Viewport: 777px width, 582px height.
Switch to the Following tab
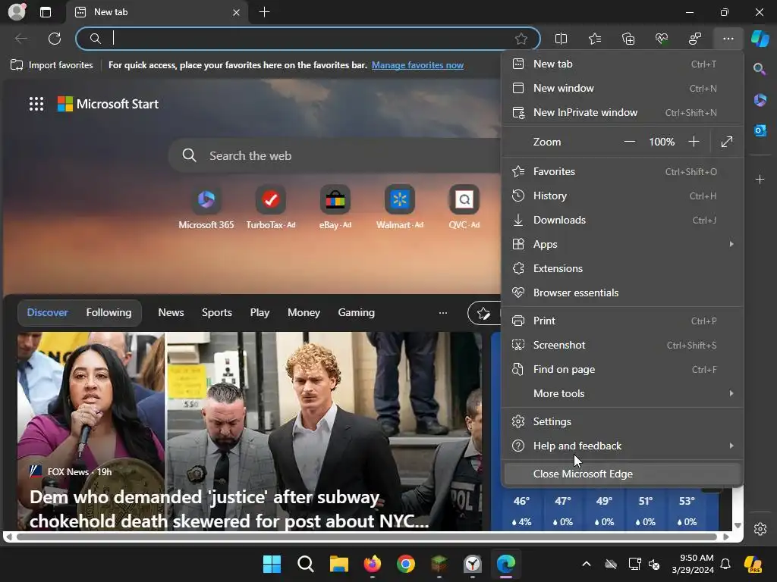[x=109, y=312]
